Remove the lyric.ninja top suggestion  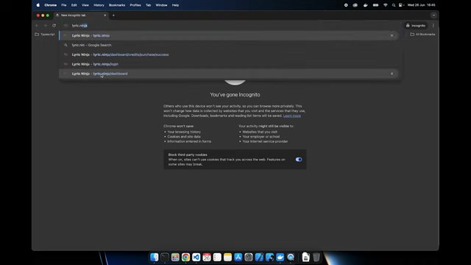pos(392,35)
